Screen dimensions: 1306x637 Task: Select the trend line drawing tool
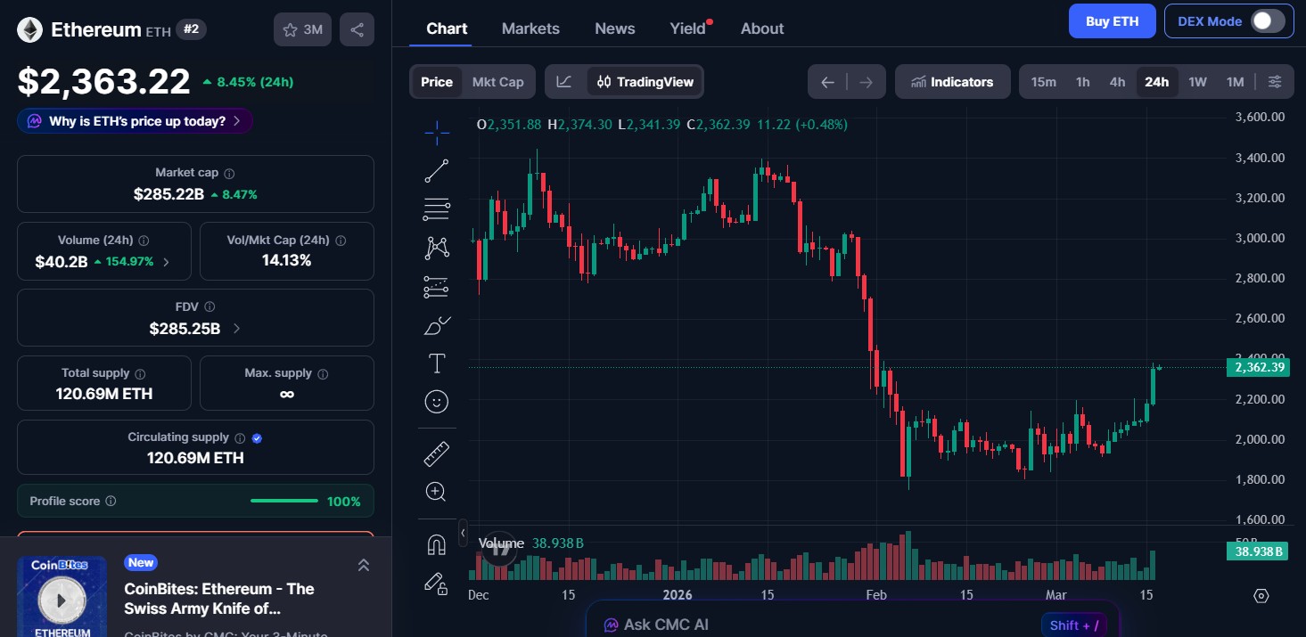[x=437, y=170]
